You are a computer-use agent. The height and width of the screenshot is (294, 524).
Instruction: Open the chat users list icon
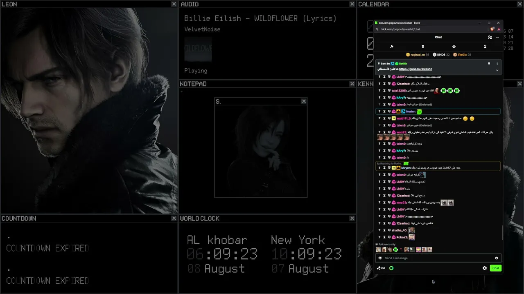pos(490,37)
